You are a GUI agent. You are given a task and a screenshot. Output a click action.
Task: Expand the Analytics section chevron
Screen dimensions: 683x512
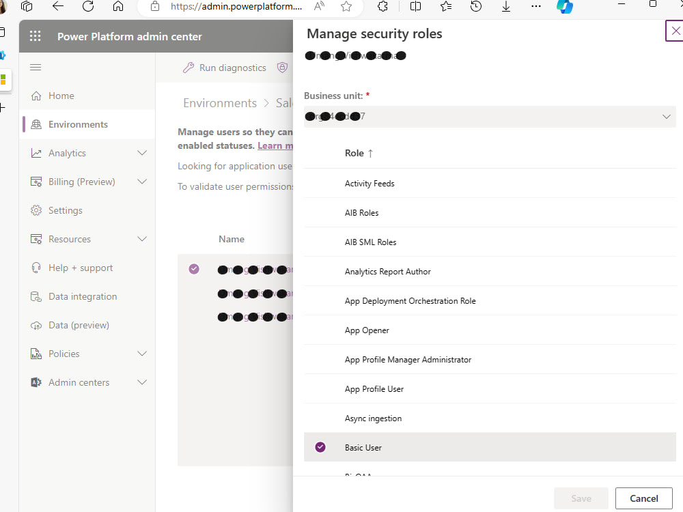(x=141, y=153)
